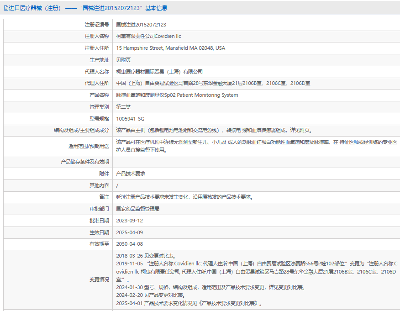Select approval department '国家药品监督管理局'

[x=138, y=209]
